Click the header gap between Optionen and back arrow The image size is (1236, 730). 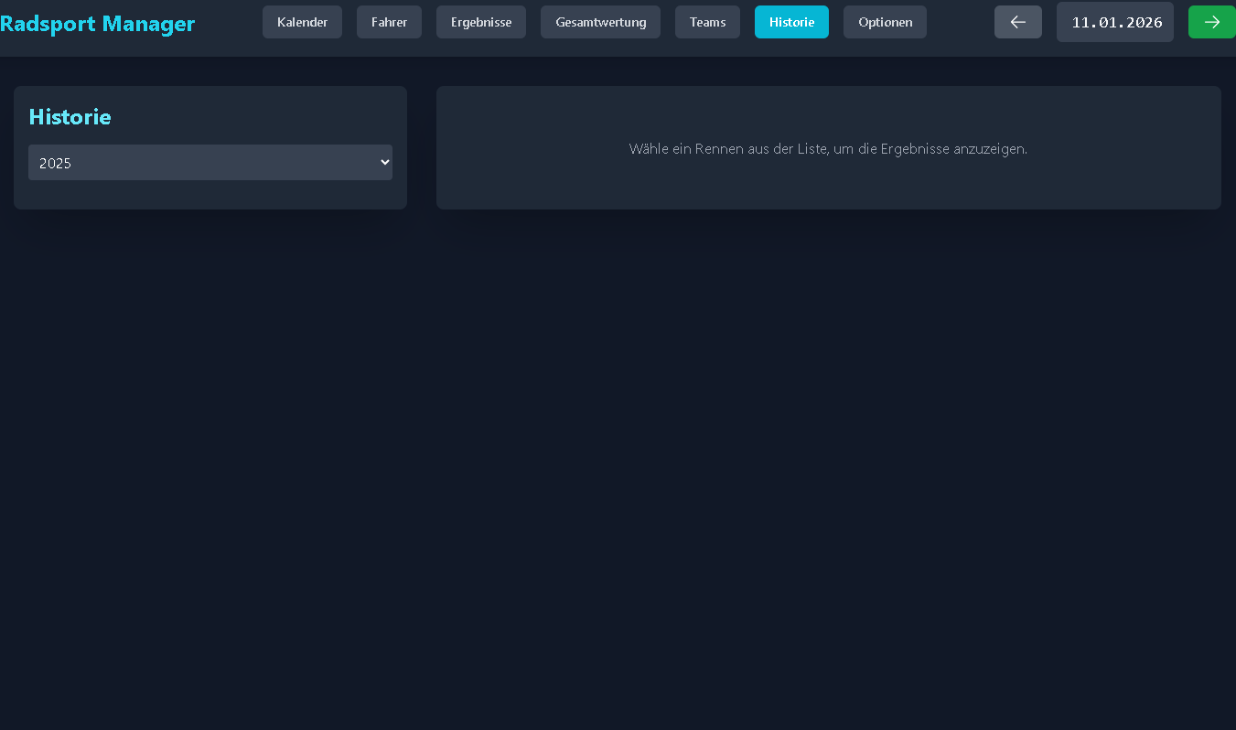961,22
